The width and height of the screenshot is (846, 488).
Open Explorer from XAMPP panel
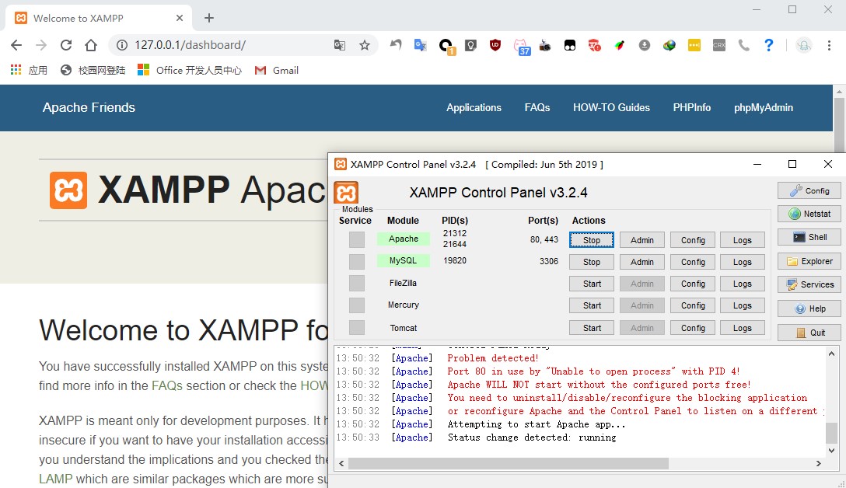click(809, 261)
